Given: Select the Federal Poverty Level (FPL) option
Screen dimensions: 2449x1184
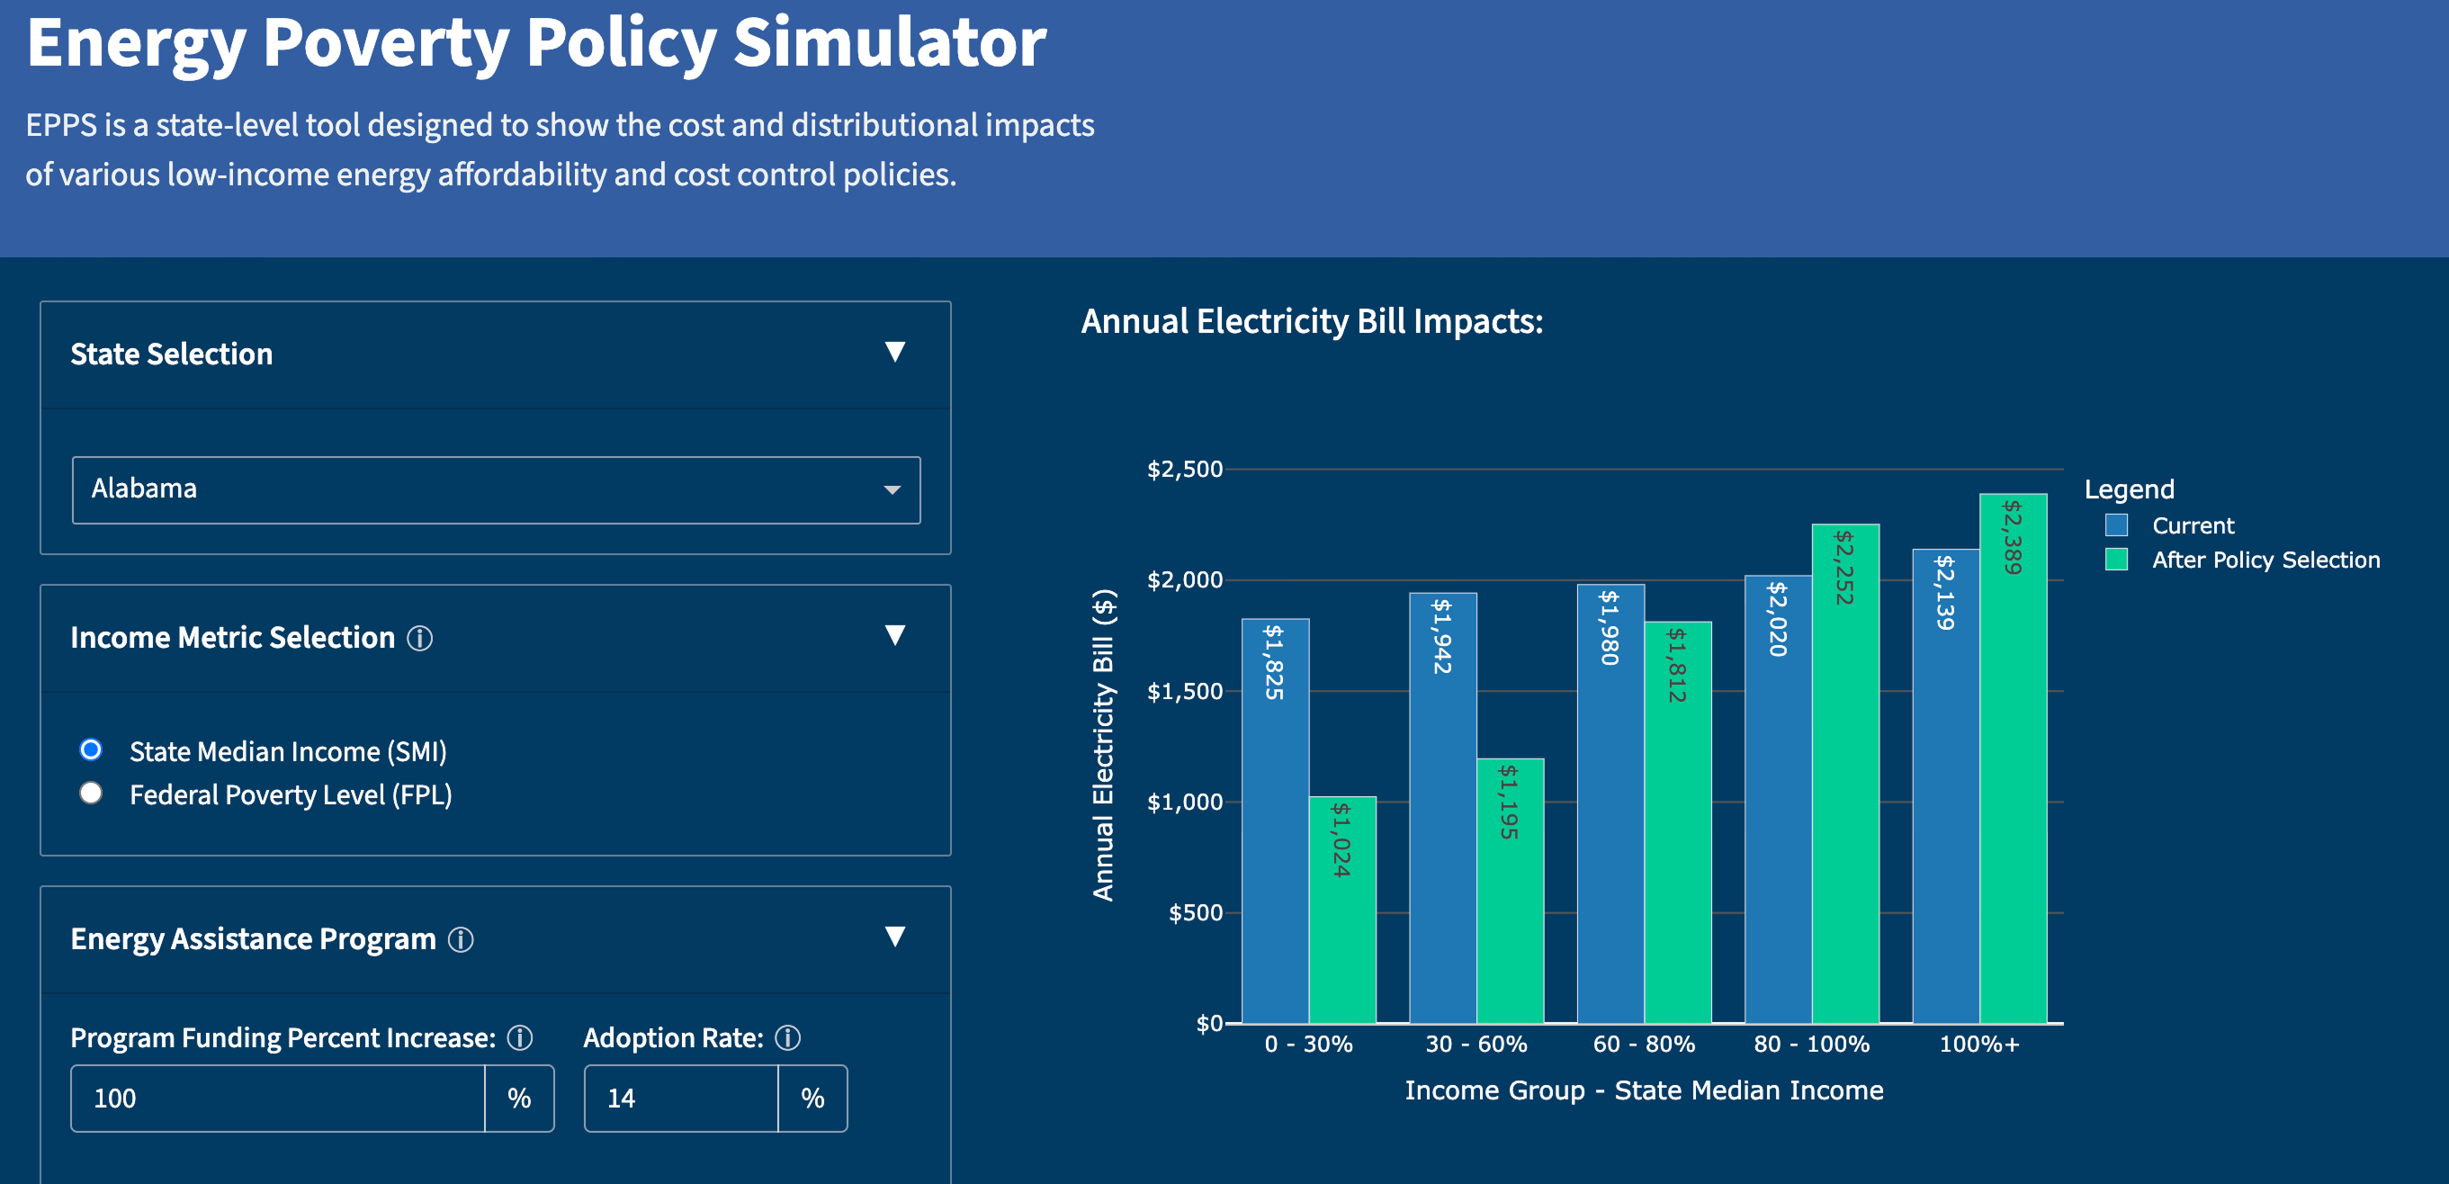Looking at the screenshot, I should [x=90, y=794].
